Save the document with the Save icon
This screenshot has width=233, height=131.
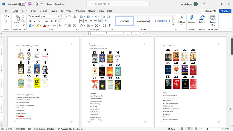pos(30,4)
